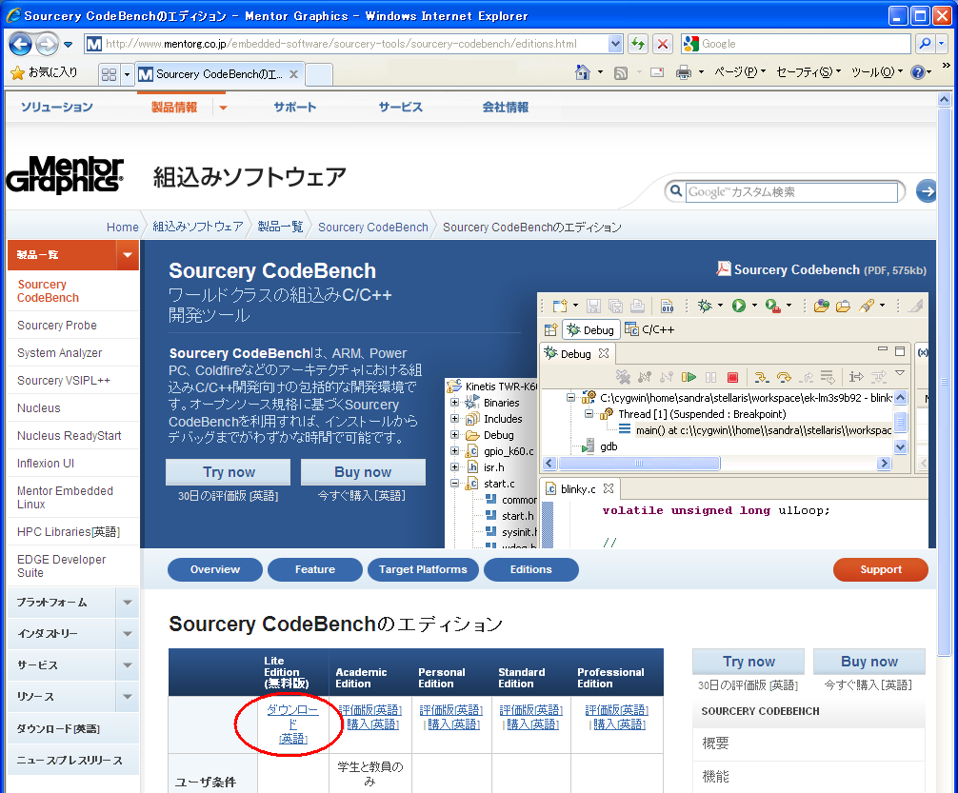Go to the Home page house icon

click(583, 72)
